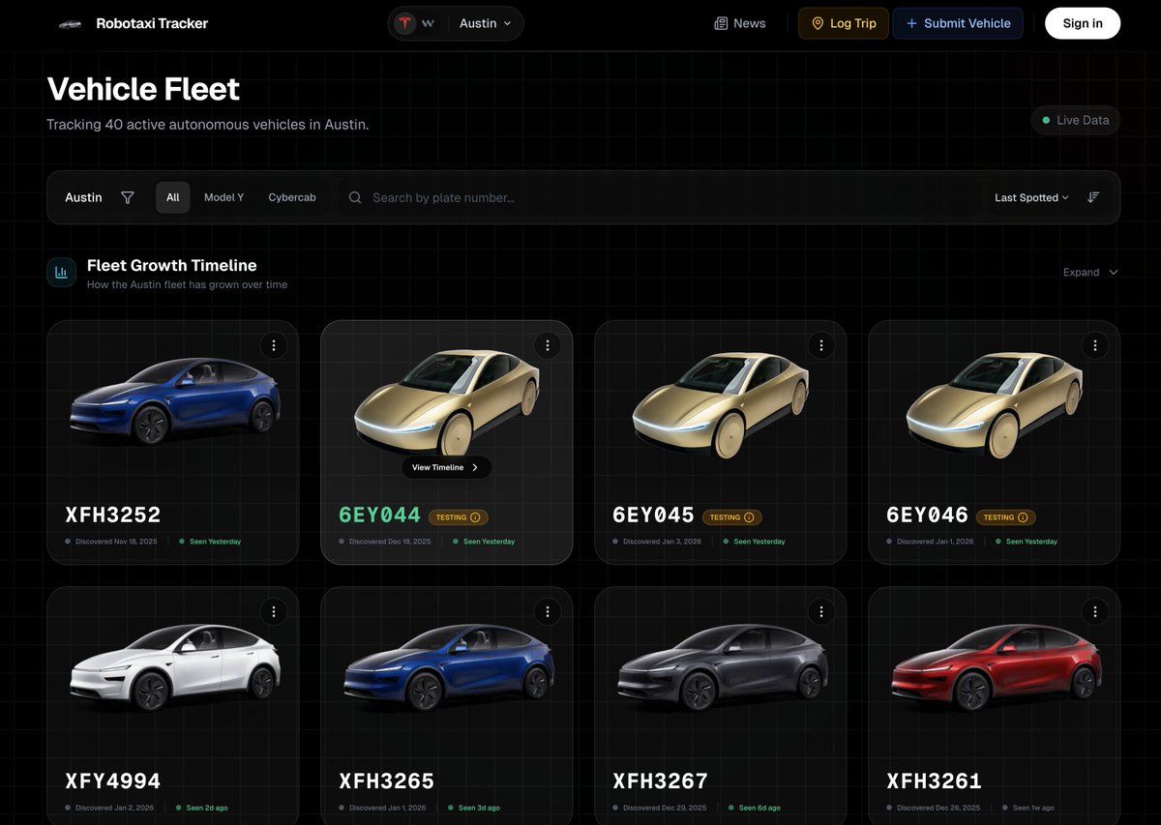Viewport: 1161px width, 825px height.
Task: Open the three-dot menu on 6EY044 card
Action: point(548,345)
